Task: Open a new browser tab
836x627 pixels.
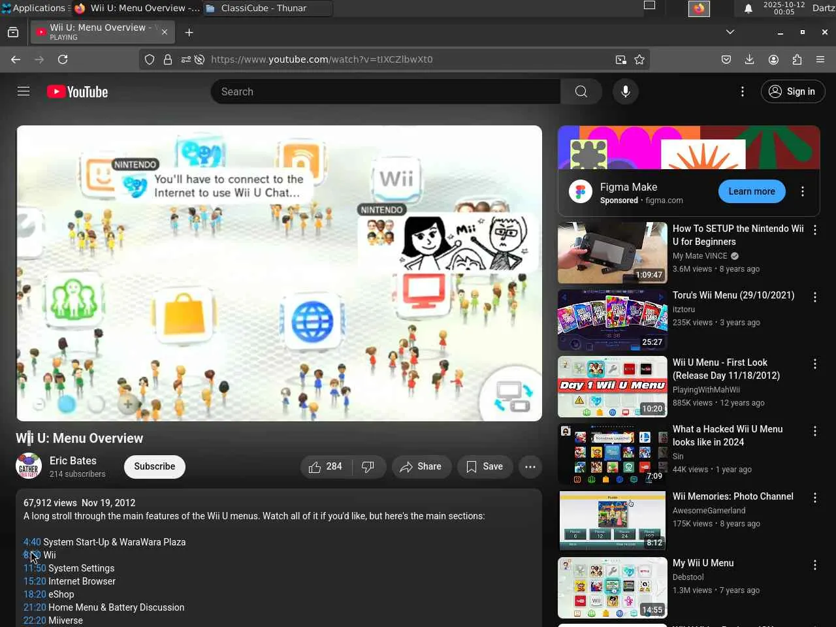Action: (x=189, y=32)
